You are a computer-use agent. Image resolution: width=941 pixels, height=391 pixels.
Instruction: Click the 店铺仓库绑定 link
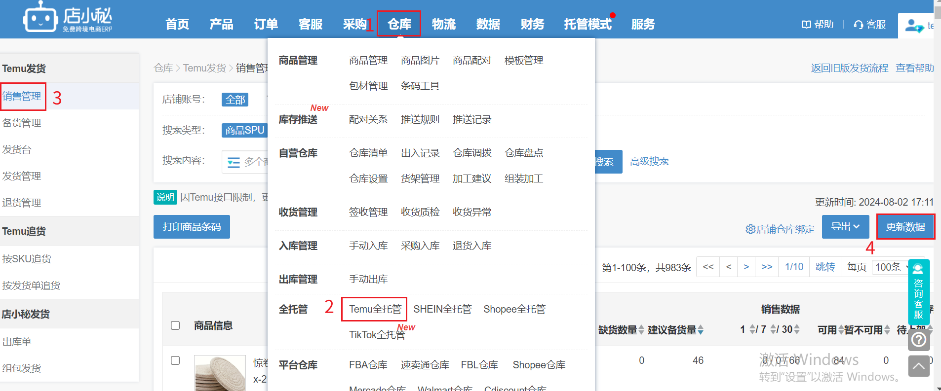(x=785, y=229)
